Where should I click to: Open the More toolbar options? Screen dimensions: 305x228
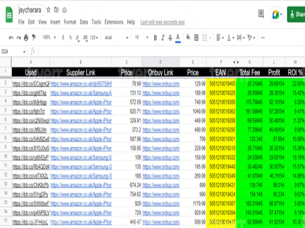(263, 38)
